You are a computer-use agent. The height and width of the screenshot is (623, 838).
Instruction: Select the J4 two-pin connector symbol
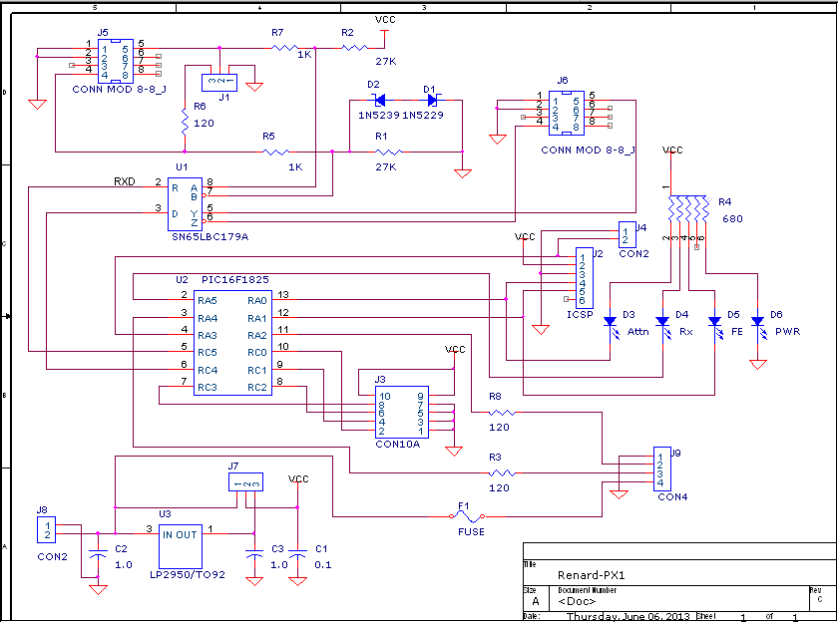[627, 235]
